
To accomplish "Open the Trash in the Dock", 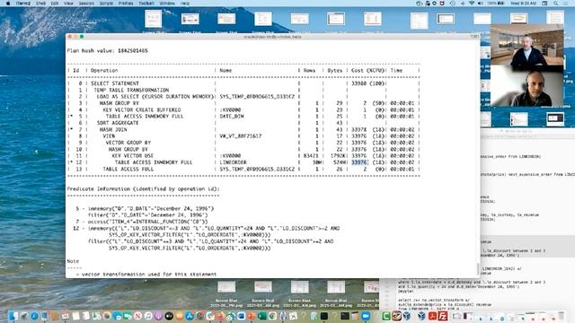I will (561, 316).
